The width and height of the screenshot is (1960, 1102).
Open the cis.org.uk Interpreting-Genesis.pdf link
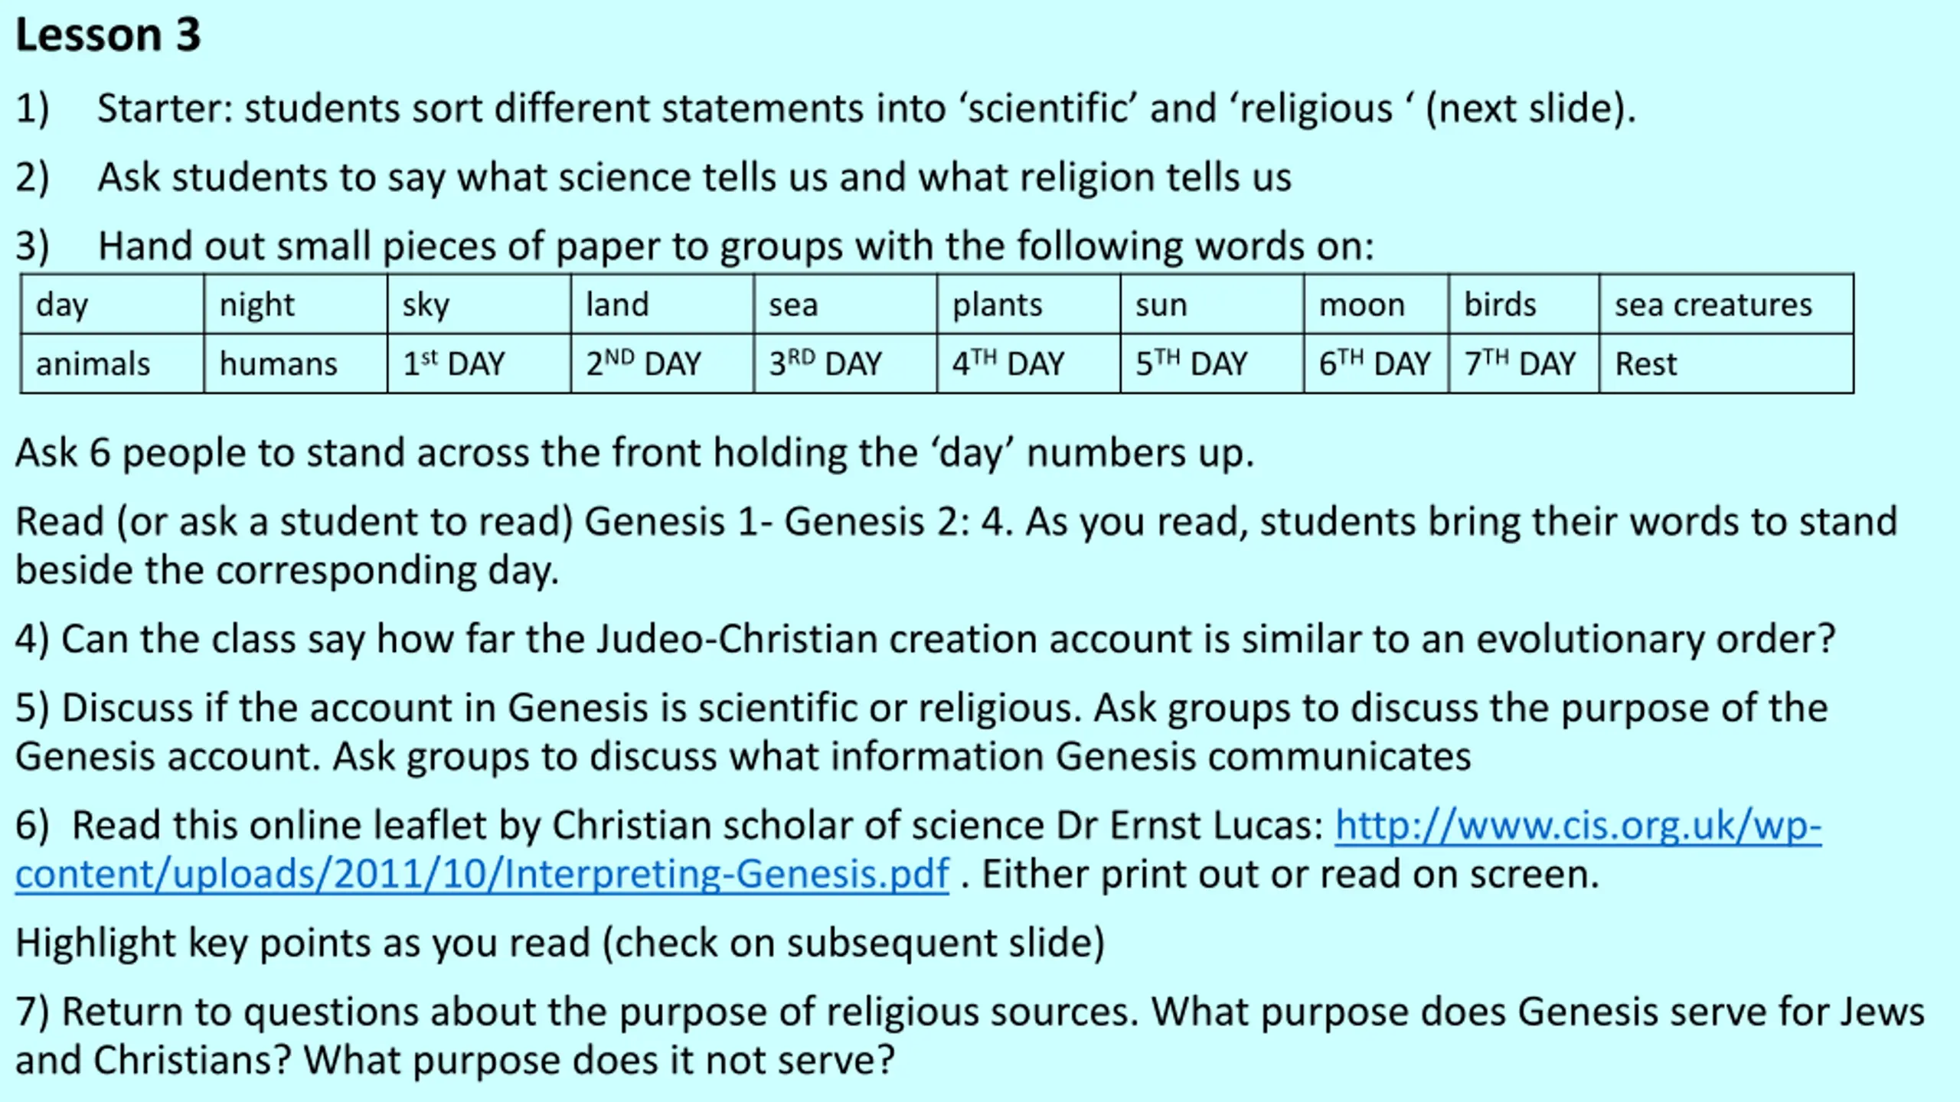(1577, 826)
